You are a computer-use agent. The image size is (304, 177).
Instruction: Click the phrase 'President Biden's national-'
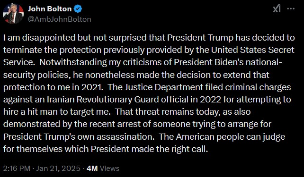point(228,62)
